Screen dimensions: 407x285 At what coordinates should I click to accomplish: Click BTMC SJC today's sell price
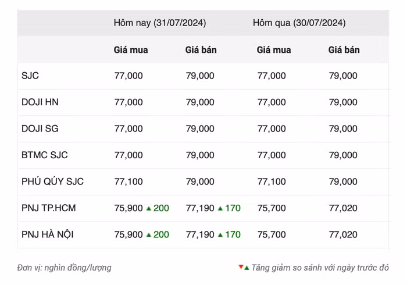(200, 155)
